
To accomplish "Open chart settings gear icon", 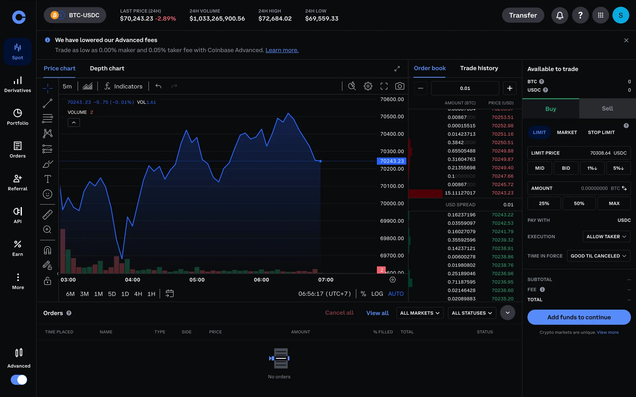I will pyautogui.click(x=368, y=86).
